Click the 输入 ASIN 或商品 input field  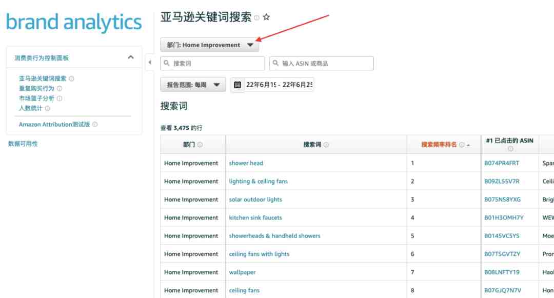point(322,63)
